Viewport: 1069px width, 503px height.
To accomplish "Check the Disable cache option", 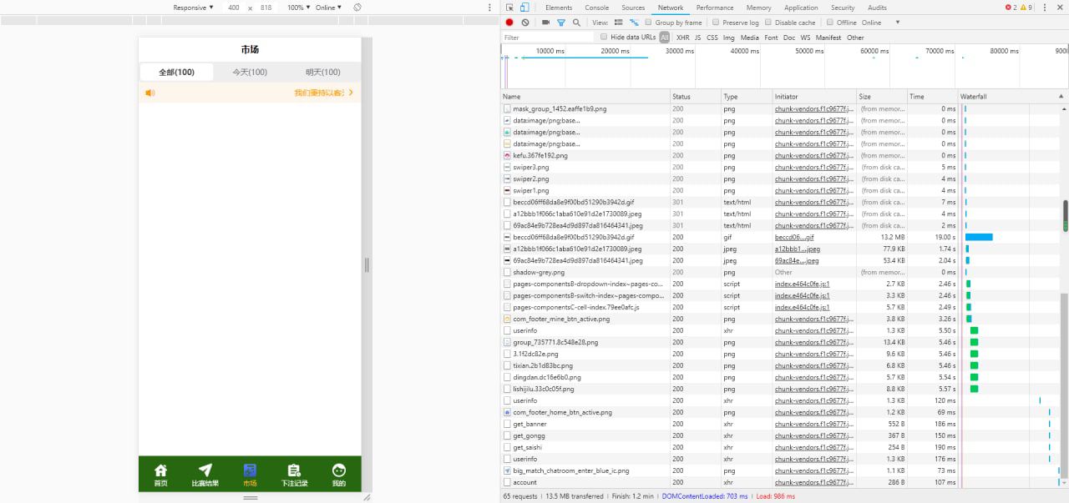I will tap(768, 23).
